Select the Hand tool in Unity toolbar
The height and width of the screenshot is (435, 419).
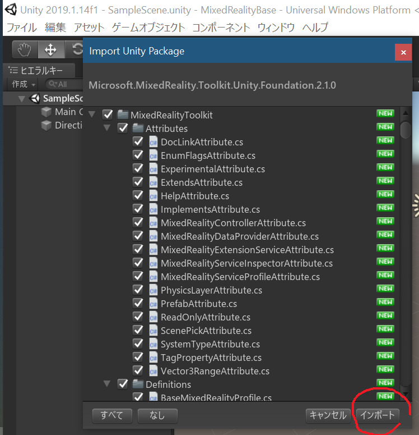point(25,49)
